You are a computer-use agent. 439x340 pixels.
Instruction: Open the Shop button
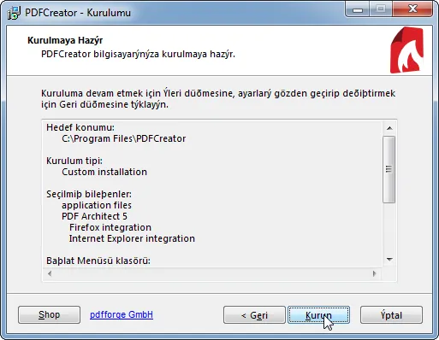click(x=49, y=315)
